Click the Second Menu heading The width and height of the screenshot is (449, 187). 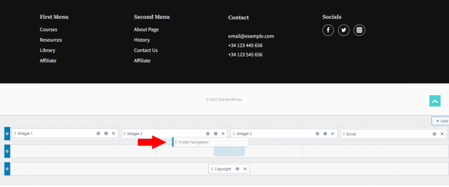[x=152, y=17]
